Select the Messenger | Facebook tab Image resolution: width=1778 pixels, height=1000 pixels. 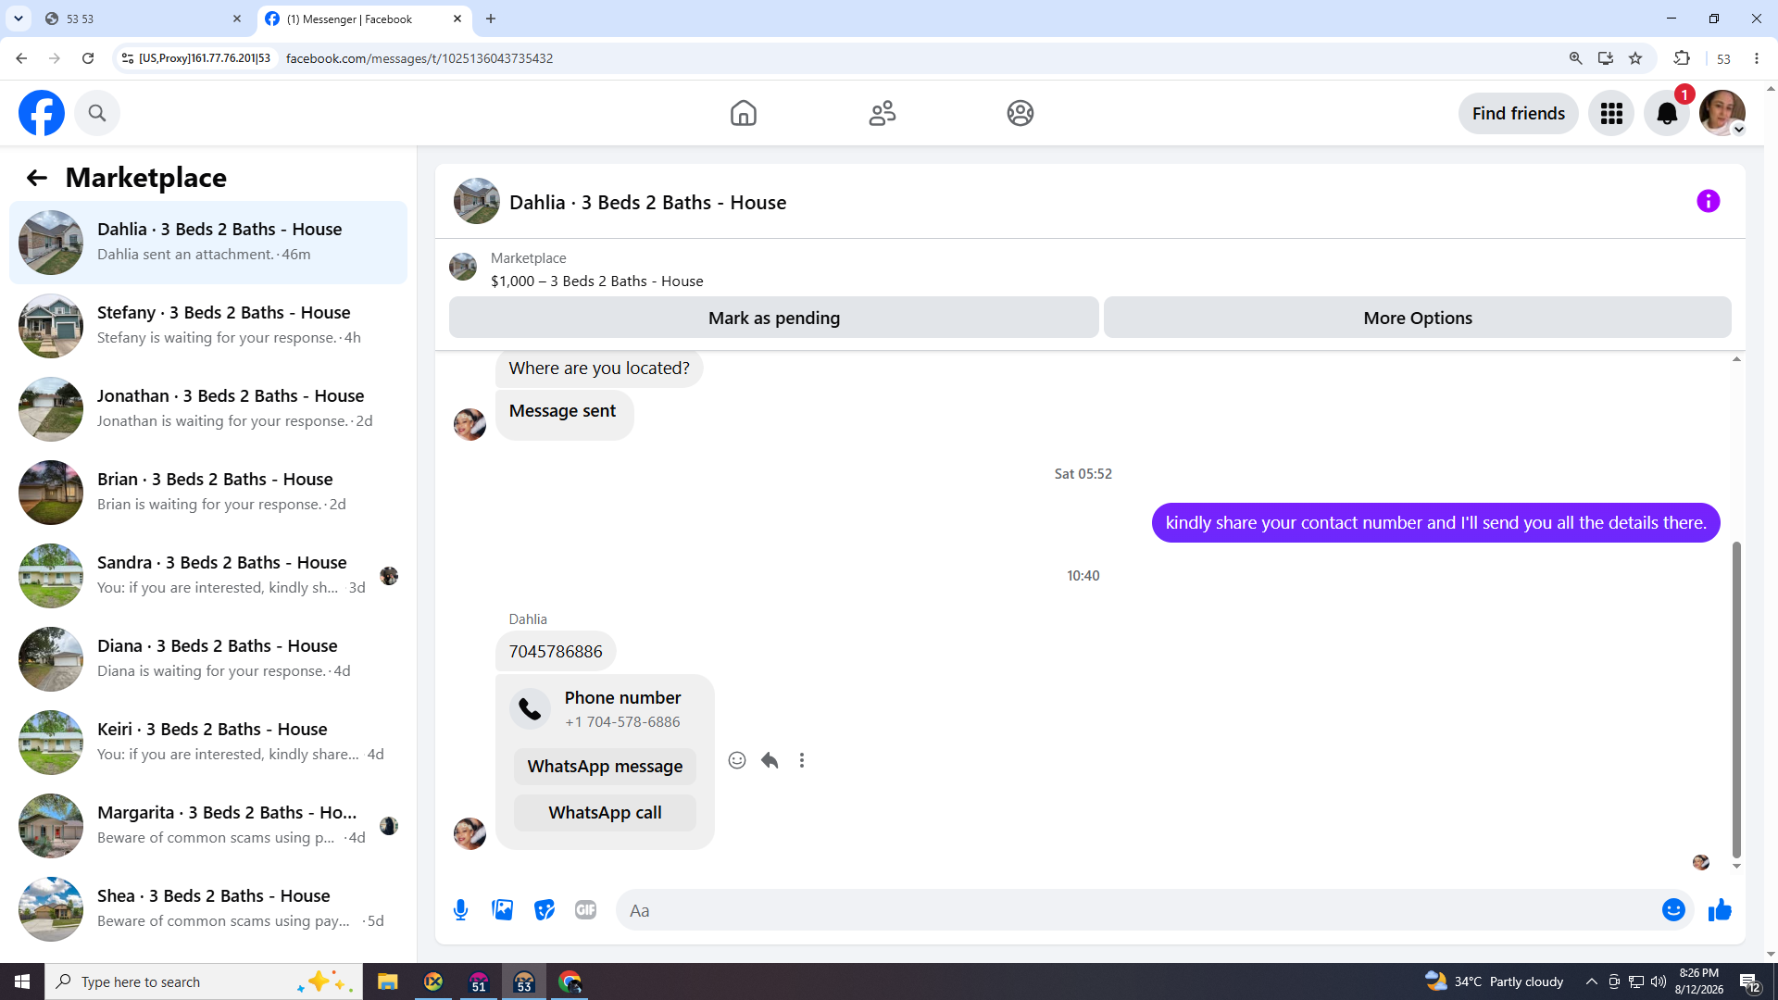362,19
